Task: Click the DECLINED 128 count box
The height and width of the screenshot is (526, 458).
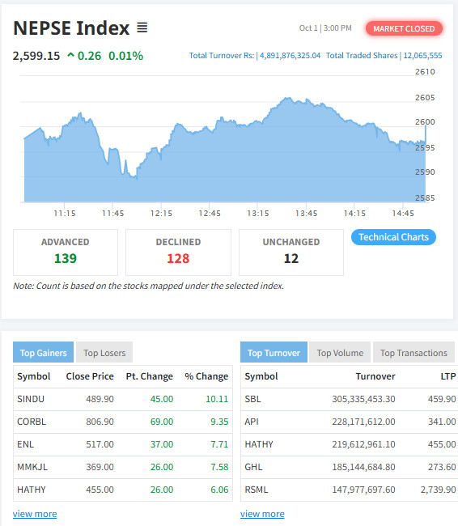Action: point(178,252)
